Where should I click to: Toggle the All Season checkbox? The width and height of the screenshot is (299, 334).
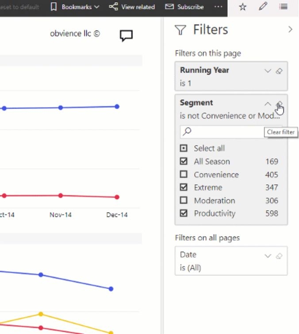click(184, 161)
